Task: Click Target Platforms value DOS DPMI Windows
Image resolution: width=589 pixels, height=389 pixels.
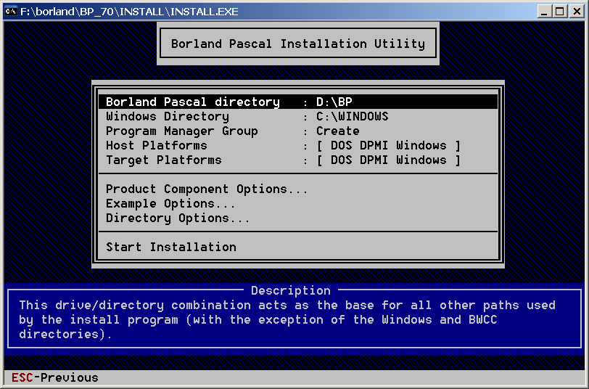Action: coord(388,160)
